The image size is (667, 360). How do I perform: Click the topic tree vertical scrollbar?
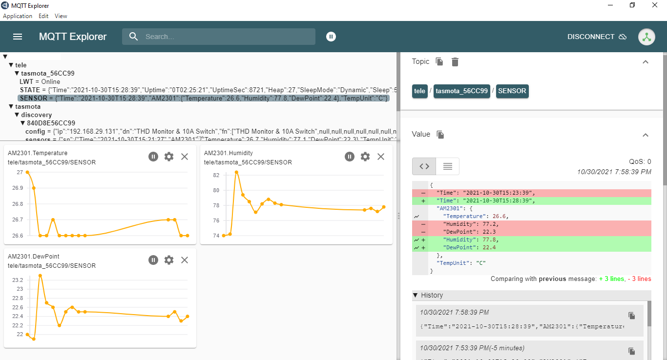[x=398, y=81]
